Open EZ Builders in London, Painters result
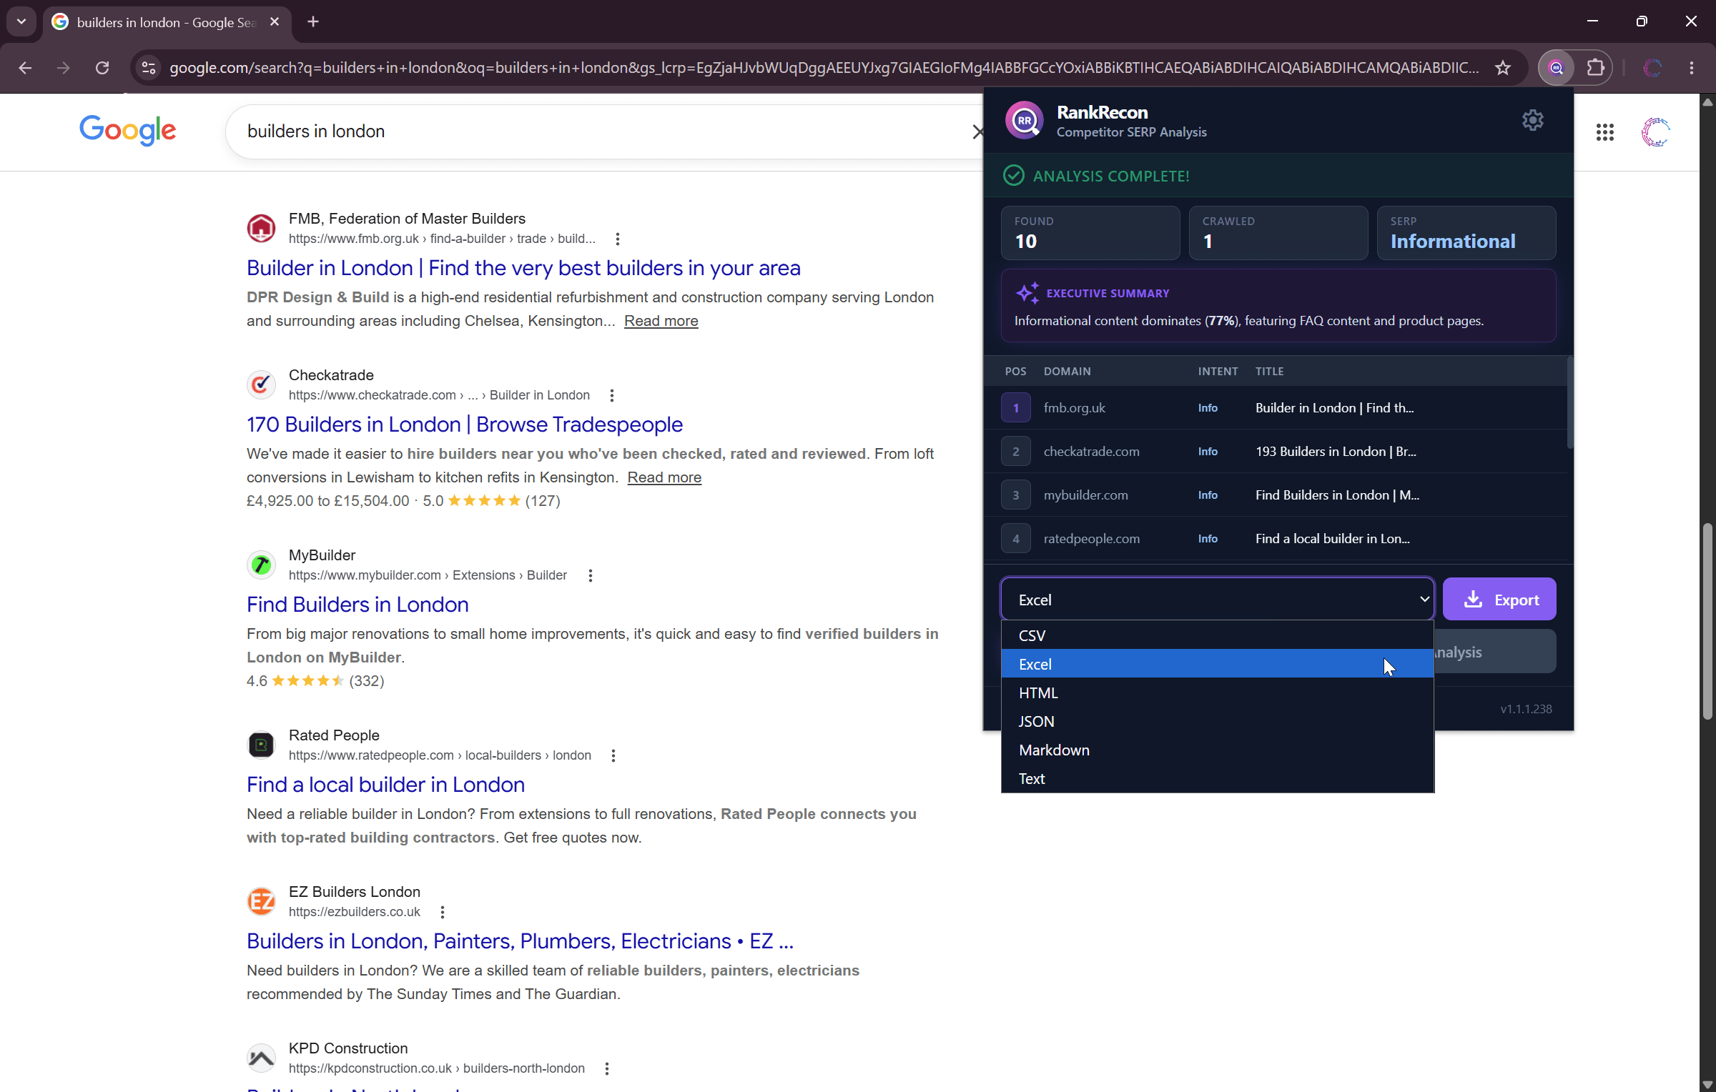1716x1092 pixels. tap(520, 941)
